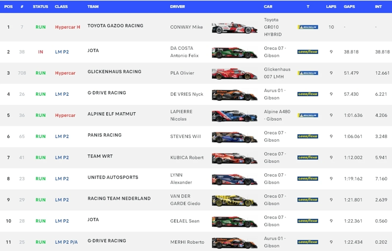This screenshot has width=392, height=251.
Task: Click the Racing Team Nederland car image
Action: (x=234, y=201)
